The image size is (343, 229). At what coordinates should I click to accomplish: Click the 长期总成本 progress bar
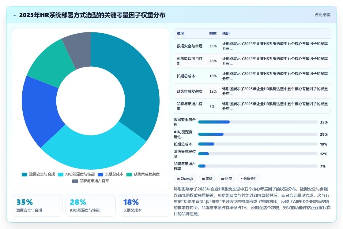[258, 144]
